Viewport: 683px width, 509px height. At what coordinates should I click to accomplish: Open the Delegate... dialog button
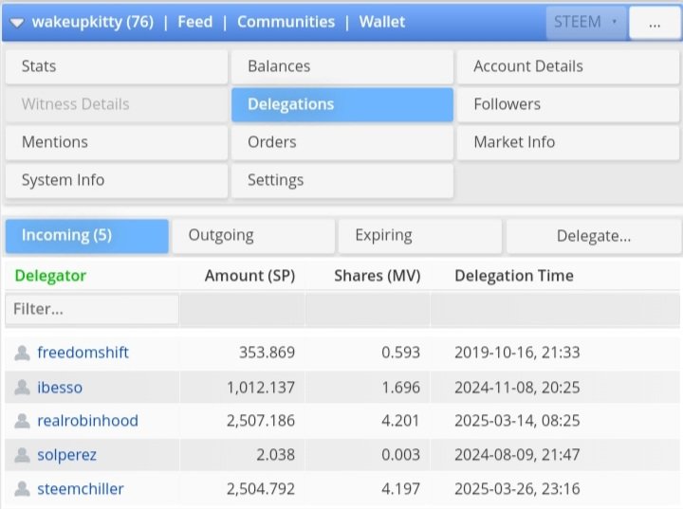click(594, 236)
